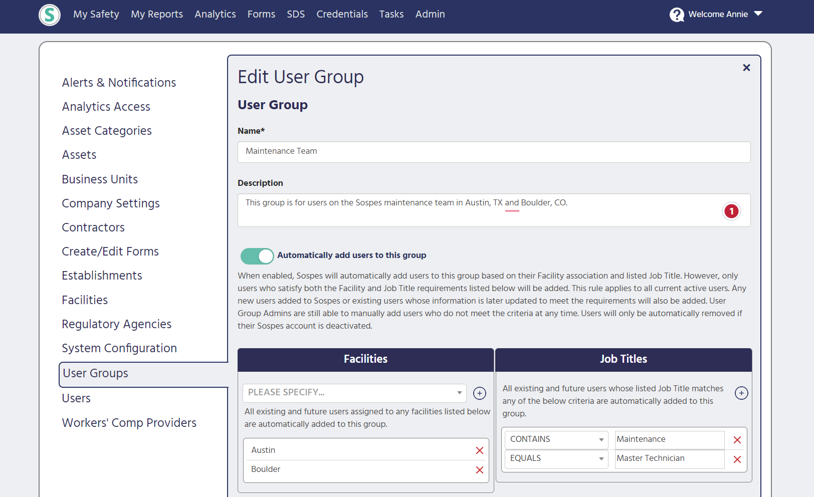Open Contractors in the sidebar
This screenshot has height=497, width=814.
coord(93,227)
